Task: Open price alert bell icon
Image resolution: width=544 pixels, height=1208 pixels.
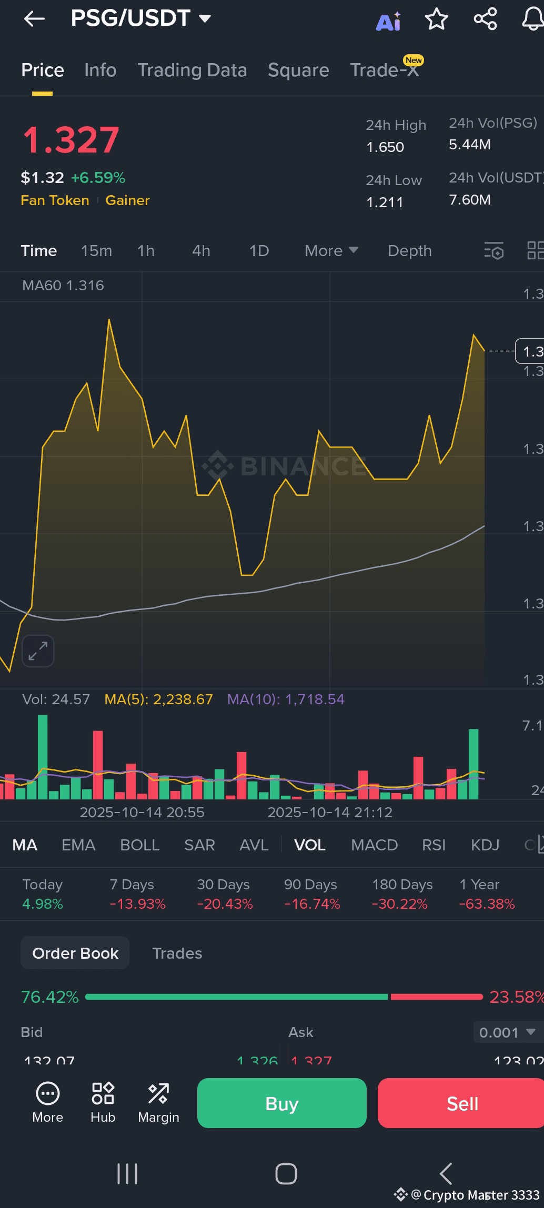Action: 532,19
